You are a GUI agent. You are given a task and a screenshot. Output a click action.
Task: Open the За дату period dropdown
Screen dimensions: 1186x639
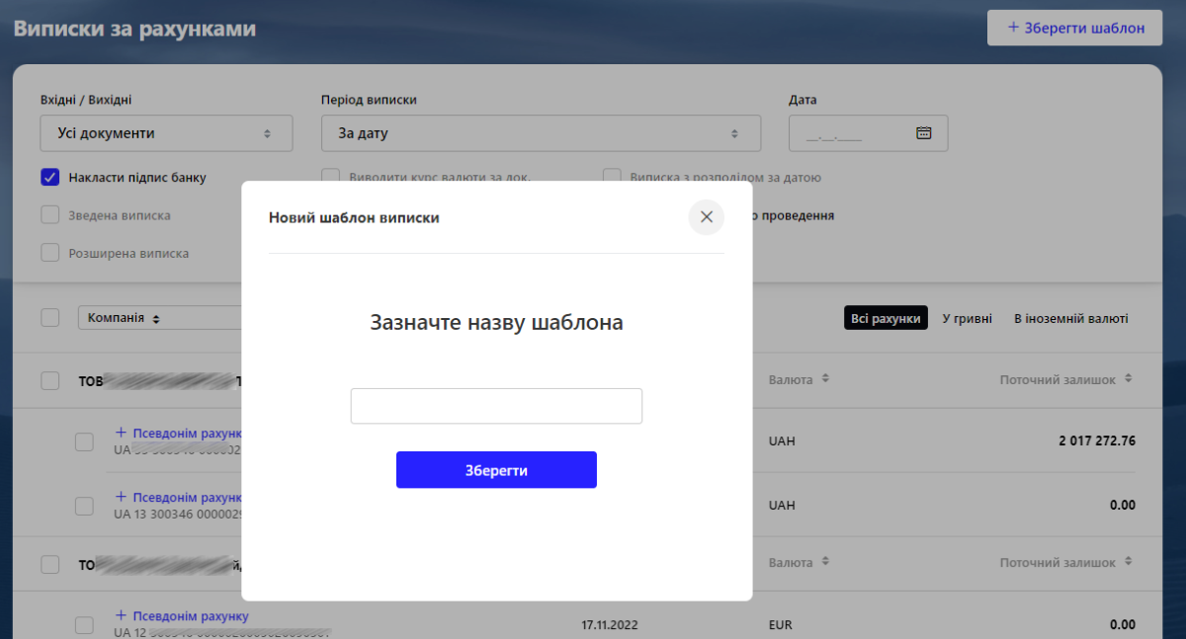[x=541, y=133]
